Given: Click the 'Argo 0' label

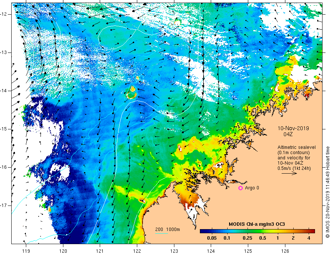Looking at the screenshot, I should pos(252,188).
